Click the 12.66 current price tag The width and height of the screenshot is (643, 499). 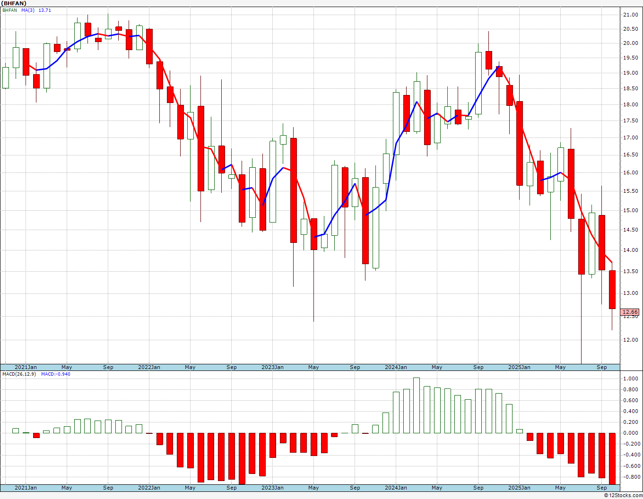(x=630, y=312)
